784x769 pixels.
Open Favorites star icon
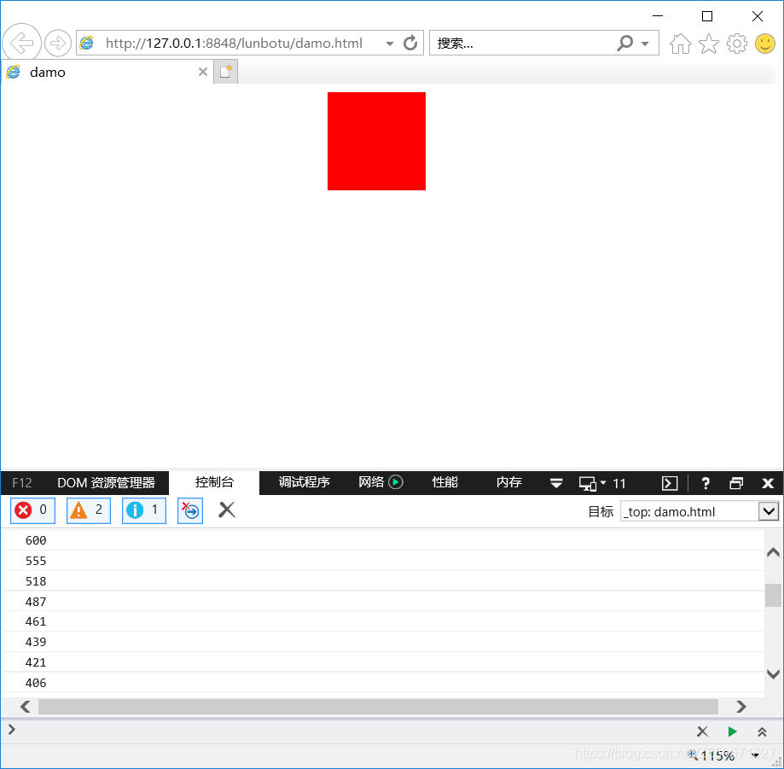(708, 43)
